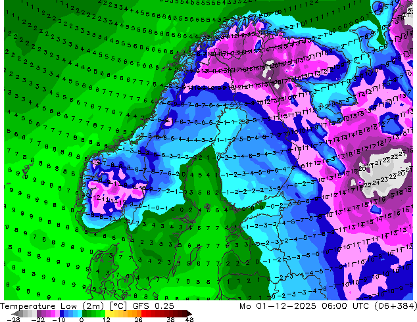Click the right arrow tip of the color scale
Screen dimensions: 417x322
pos(191,313)
